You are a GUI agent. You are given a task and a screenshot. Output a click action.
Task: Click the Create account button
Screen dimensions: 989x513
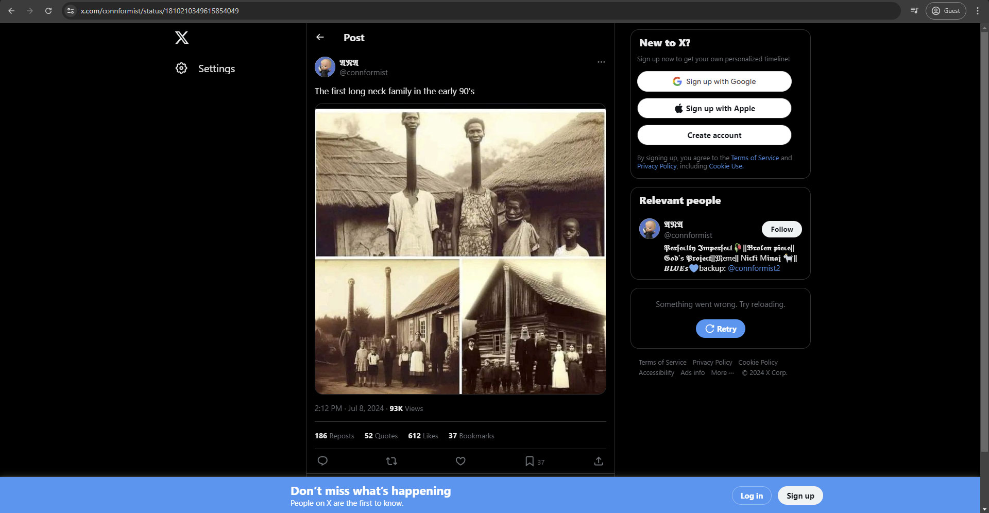(714, 135)
